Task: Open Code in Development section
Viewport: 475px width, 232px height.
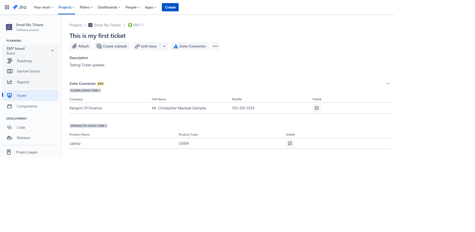Action: (21, 127)
